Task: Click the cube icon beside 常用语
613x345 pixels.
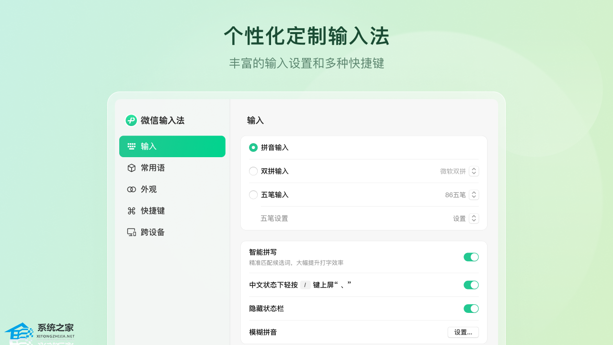Action: point(131,168)
